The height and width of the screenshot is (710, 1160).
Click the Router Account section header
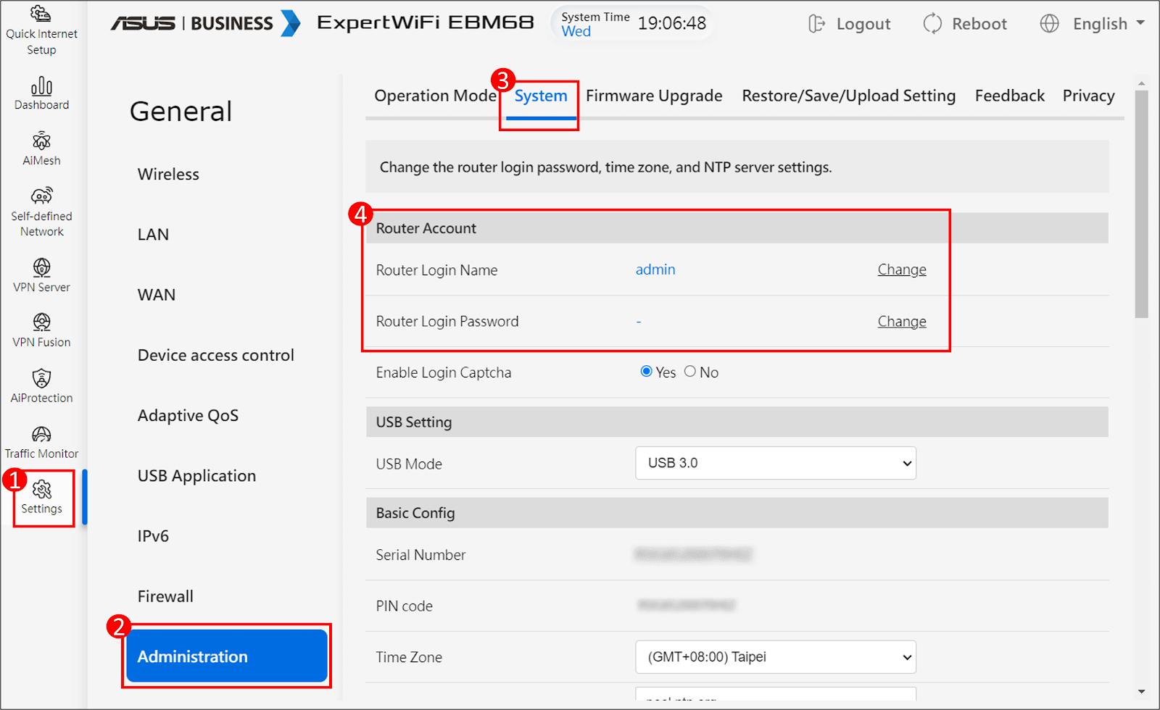(x=737, y=228)
